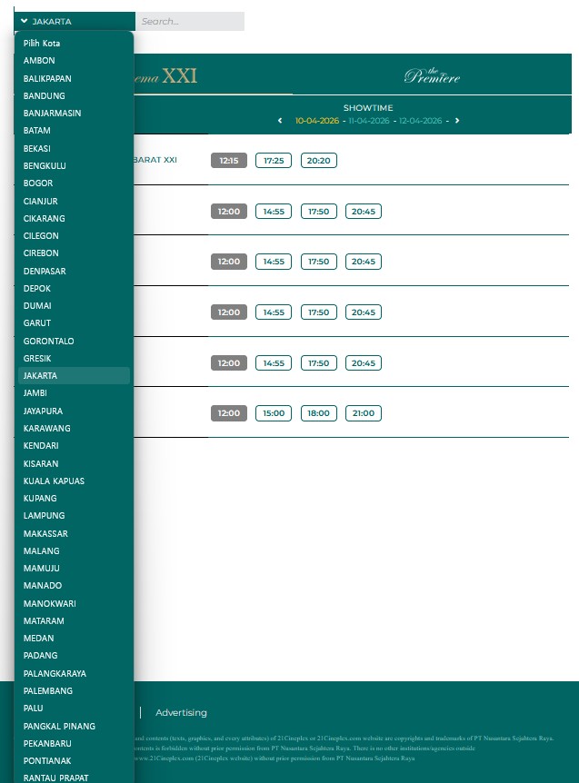Pick MANOKWARI in the dropdown
This screenshot has height=783, width=579.
[x=74, y=603]
